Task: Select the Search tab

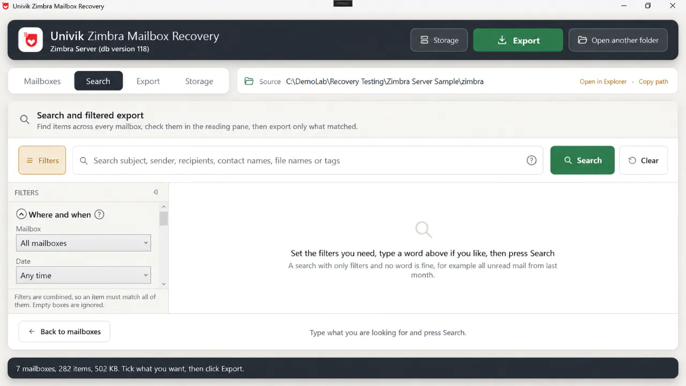Action: point(98,81)
